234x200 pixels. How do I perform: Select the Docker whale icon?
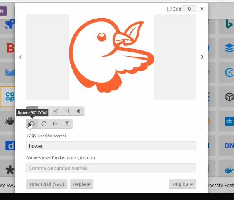tap(228, 170)
